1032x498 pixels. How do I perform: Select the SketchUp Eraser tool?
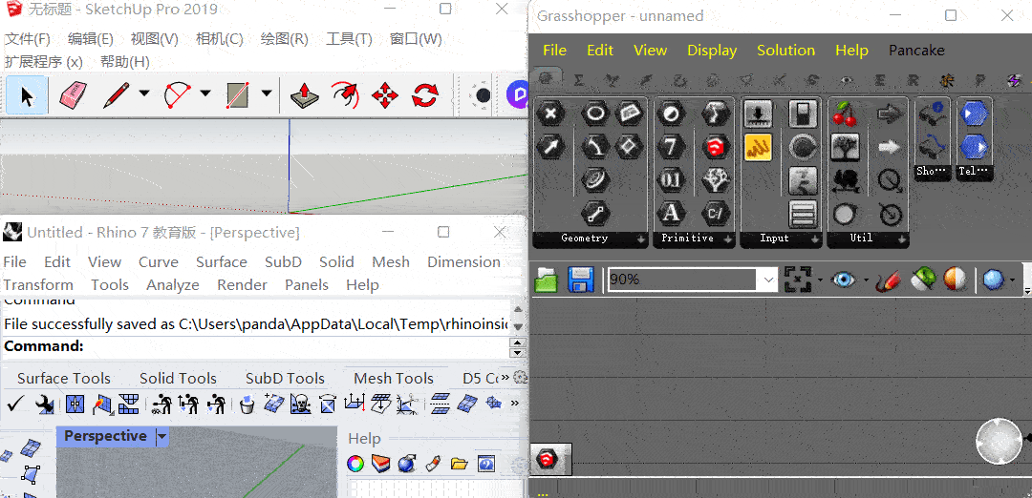point(72,95)
